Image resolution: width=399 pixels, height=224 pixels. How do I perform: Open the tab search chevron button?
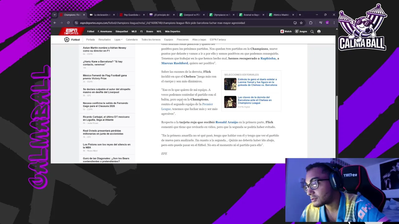(x=55, y=15)
